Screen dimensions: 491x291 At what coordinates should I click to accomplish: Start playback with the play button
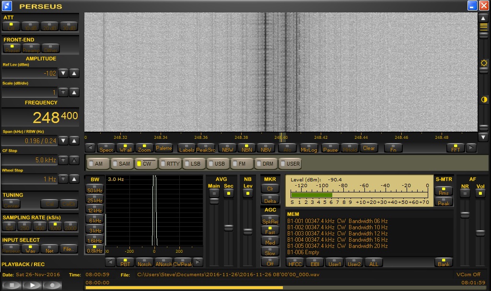coord(32,285)
